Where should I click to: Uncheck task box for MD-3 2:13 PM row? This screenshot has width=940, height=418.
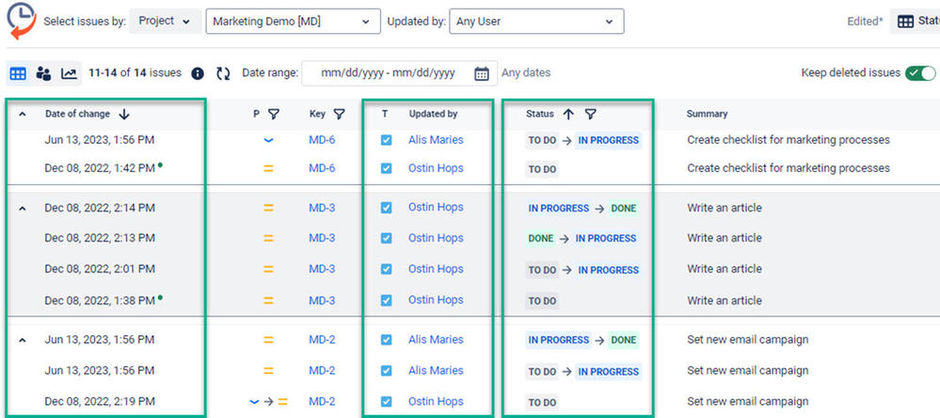click(x=386, y=239)
